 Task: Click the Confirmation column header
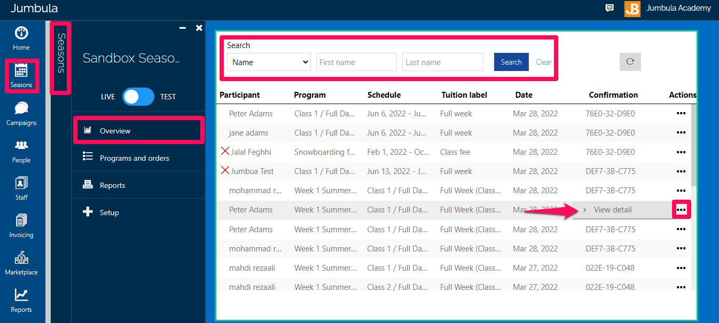tap(613, 95)
